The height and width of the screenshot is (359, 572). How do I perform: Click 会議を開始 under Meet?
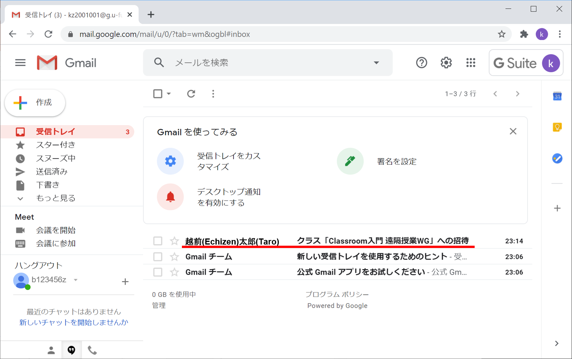pyautogui.click(x=56, y=230)
